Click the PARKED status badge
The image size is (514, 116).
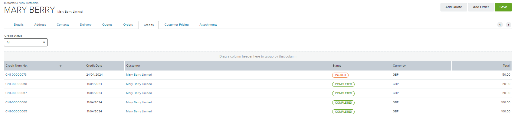point(340,75)
